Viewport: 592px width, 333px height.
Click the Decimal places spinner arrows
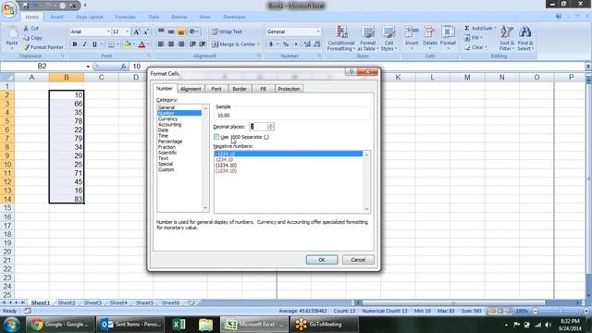[x=271, y=127]
